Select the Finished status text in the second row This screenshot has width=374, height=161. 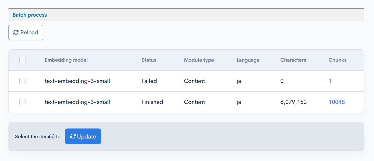[152, 102]
